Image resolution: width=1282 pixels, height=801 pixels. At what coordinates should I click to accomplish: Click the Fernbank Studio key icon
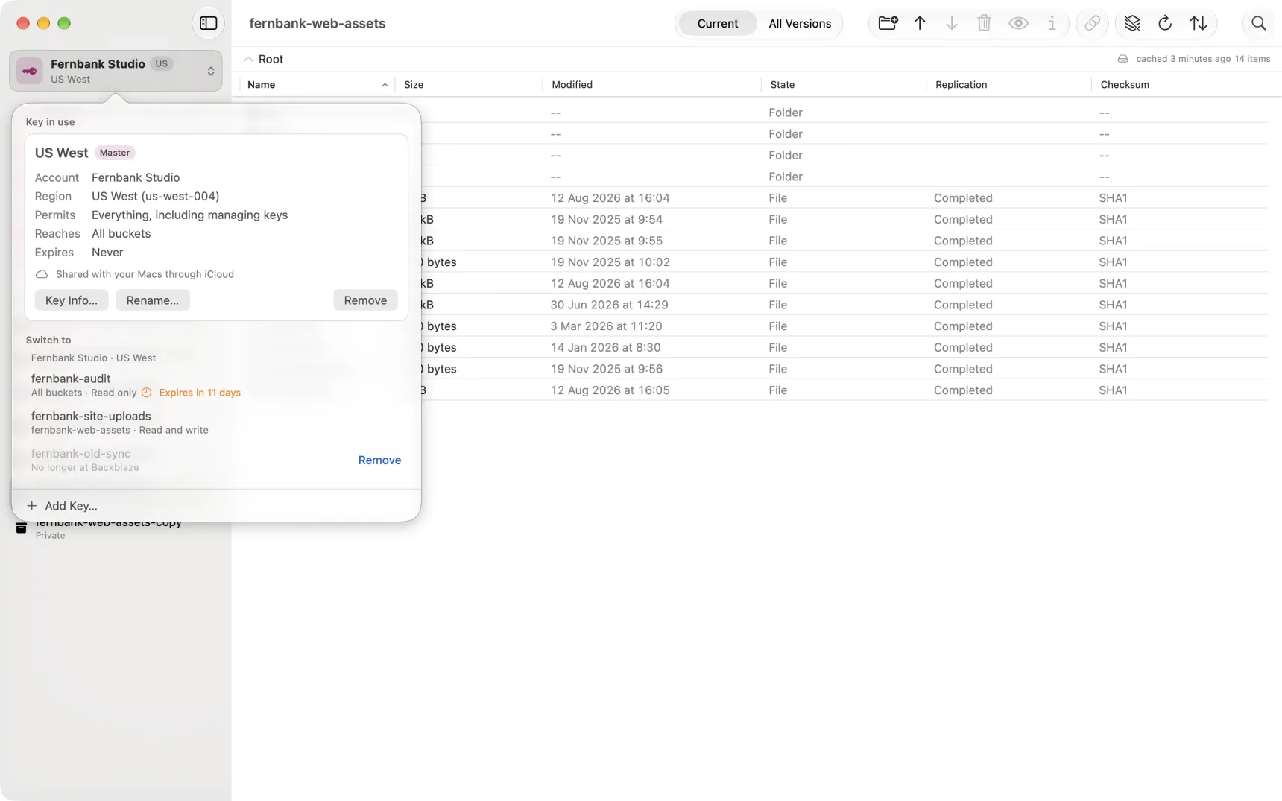pos(30,71)
